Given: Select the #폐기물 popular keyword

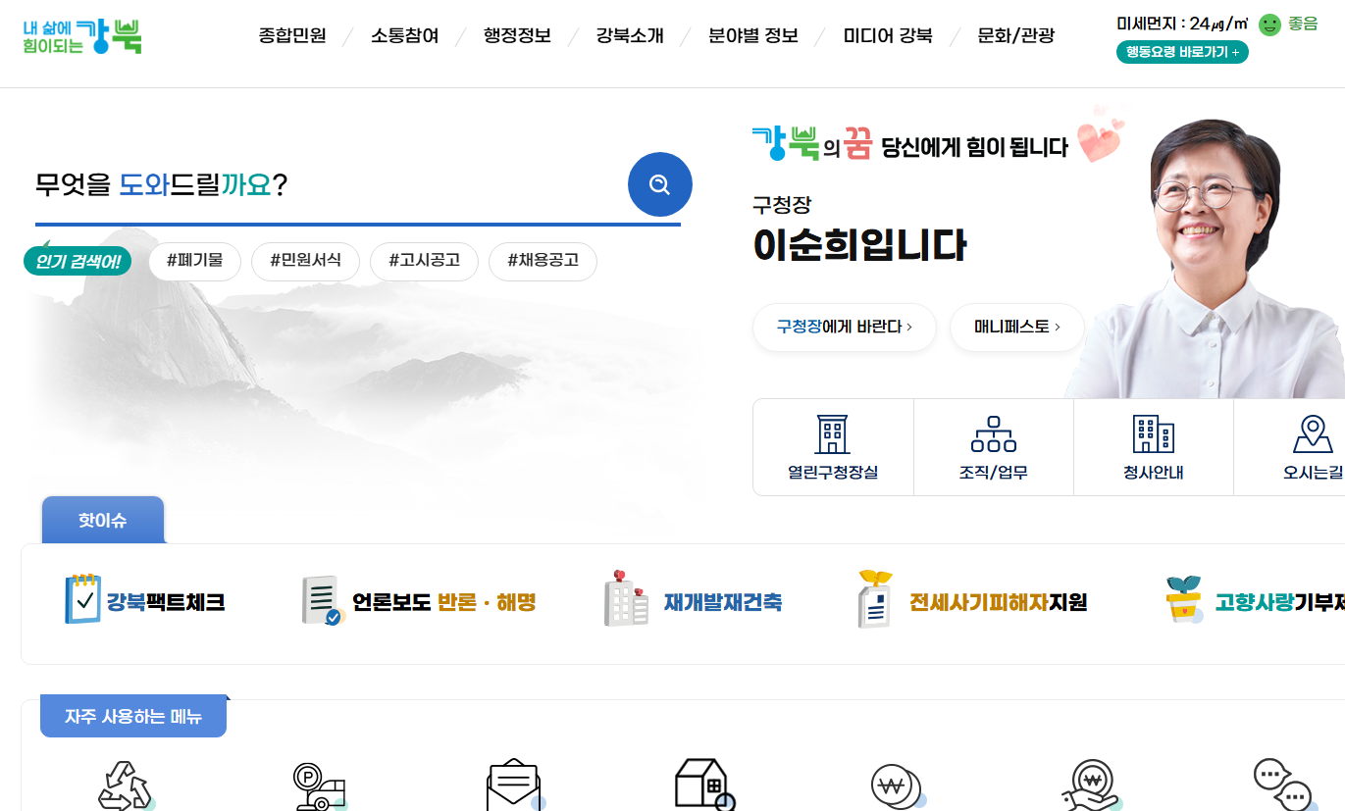Looking at the screenshot, I should (x=195, y=261).
